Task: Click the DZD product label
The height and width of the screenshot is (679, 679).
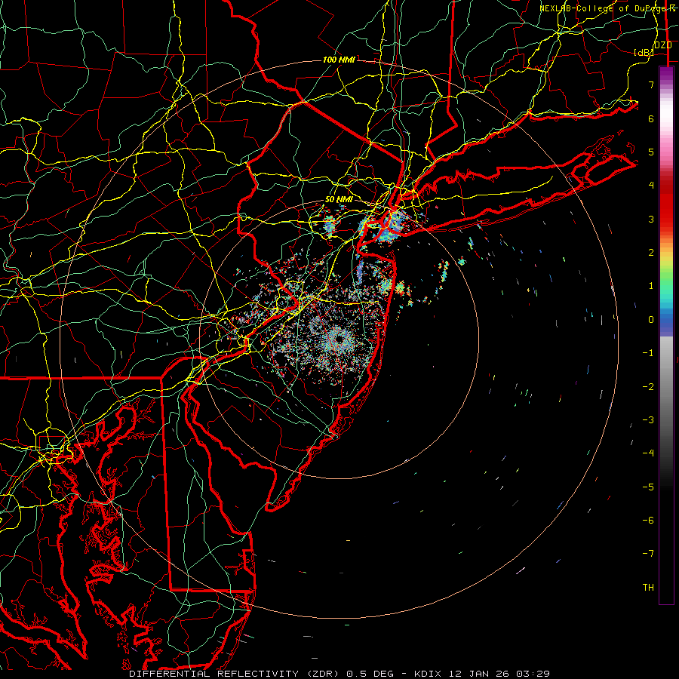Action: tap(663, 45)
